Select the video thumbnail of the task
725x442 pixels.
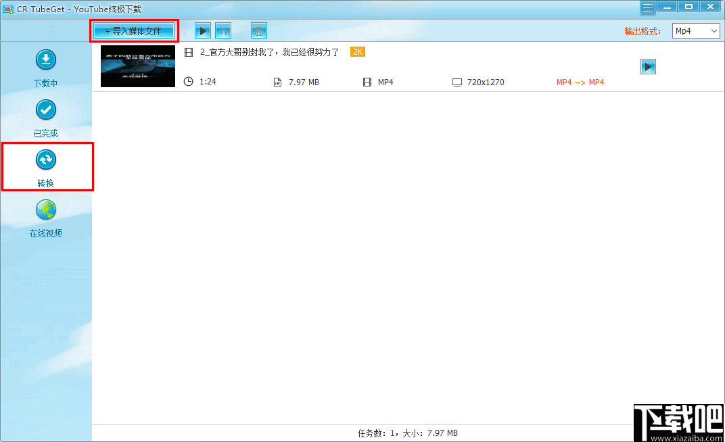(138, 66)
